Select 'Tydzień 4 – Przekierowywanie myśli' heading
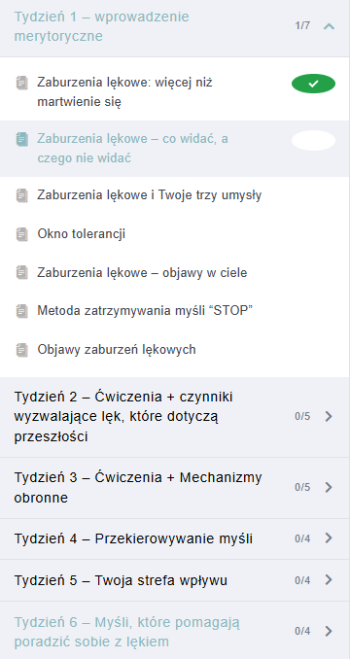Screen dimensions: 350x659 click(x=133, y=538)
